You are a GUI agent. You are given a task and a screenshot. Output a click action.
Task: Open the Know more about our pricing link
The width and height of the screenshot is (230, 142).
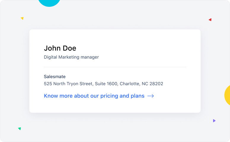coord(94,96)
